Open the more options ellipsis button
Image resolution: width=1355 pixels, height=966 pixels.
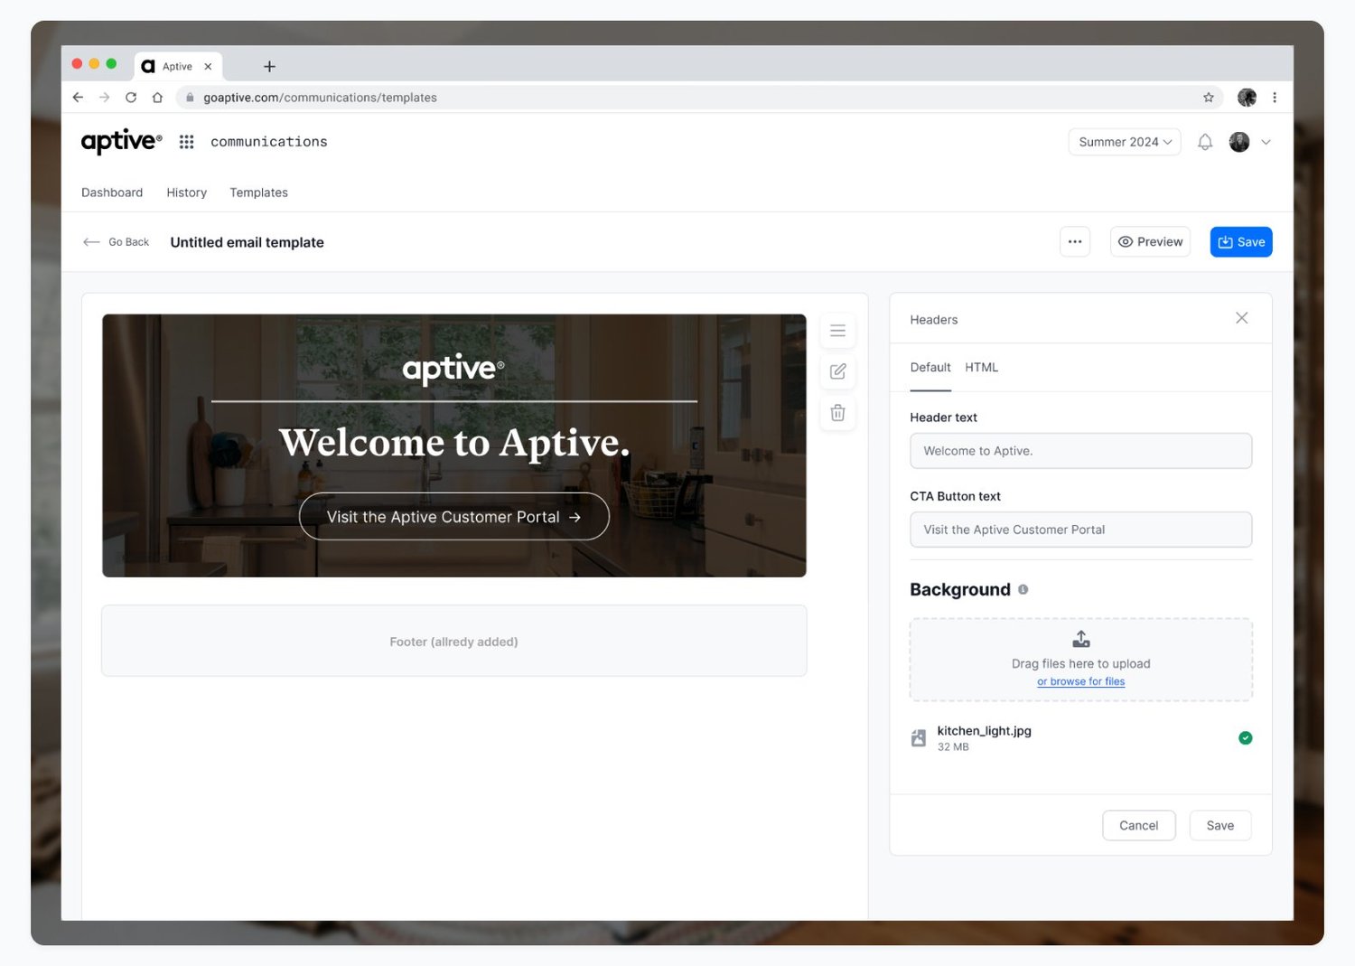click(x=1075, y=242)
